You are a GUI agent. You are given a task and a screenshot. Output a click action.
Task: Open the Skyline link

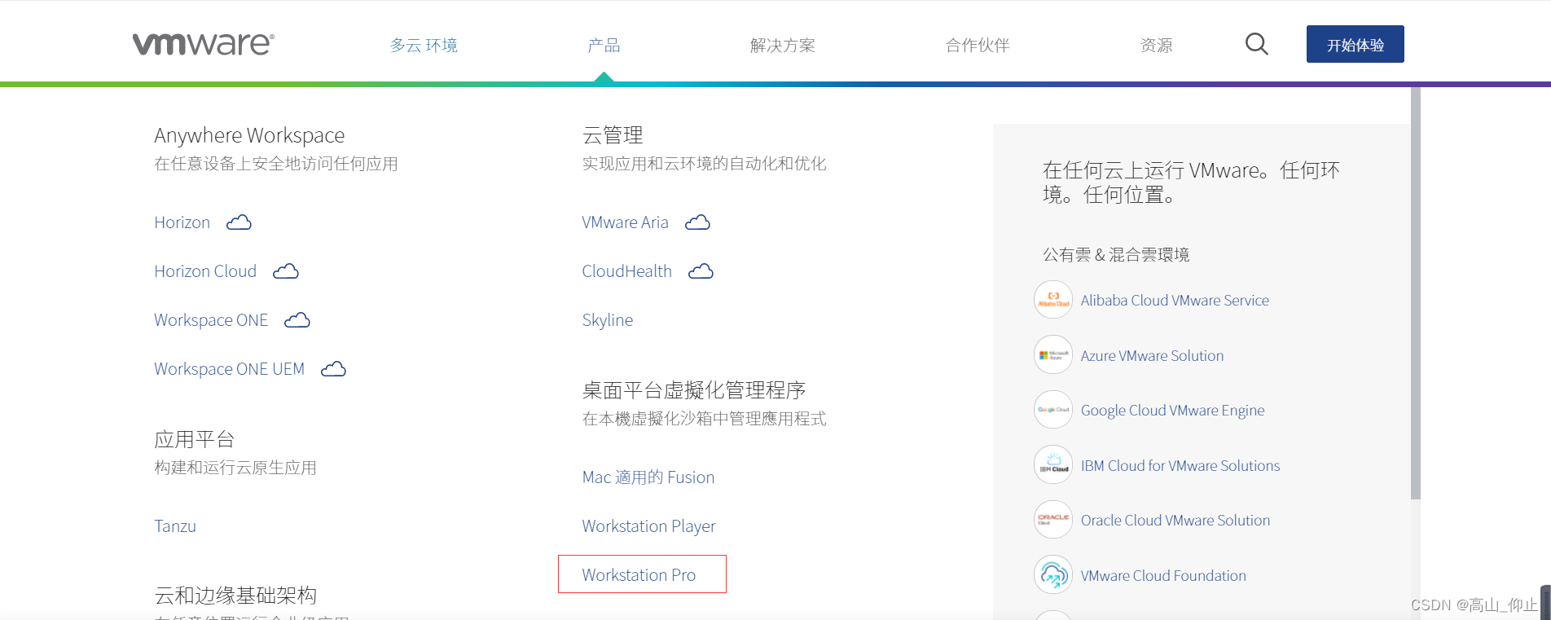(608, 320)
